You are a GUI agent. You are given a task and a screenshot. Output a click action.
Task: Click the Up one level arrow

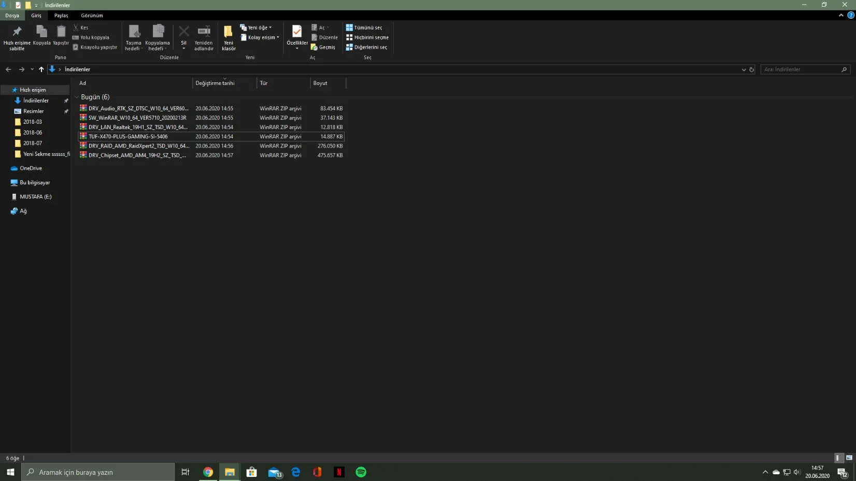coord(41,69)
